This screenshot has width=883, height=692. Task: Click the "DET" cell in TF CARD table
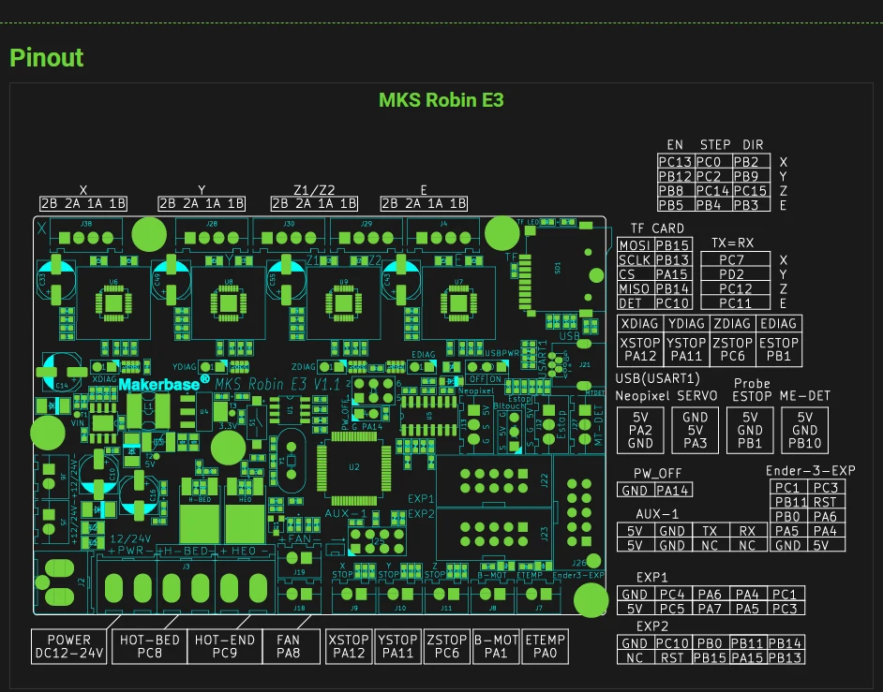point(636,303)
